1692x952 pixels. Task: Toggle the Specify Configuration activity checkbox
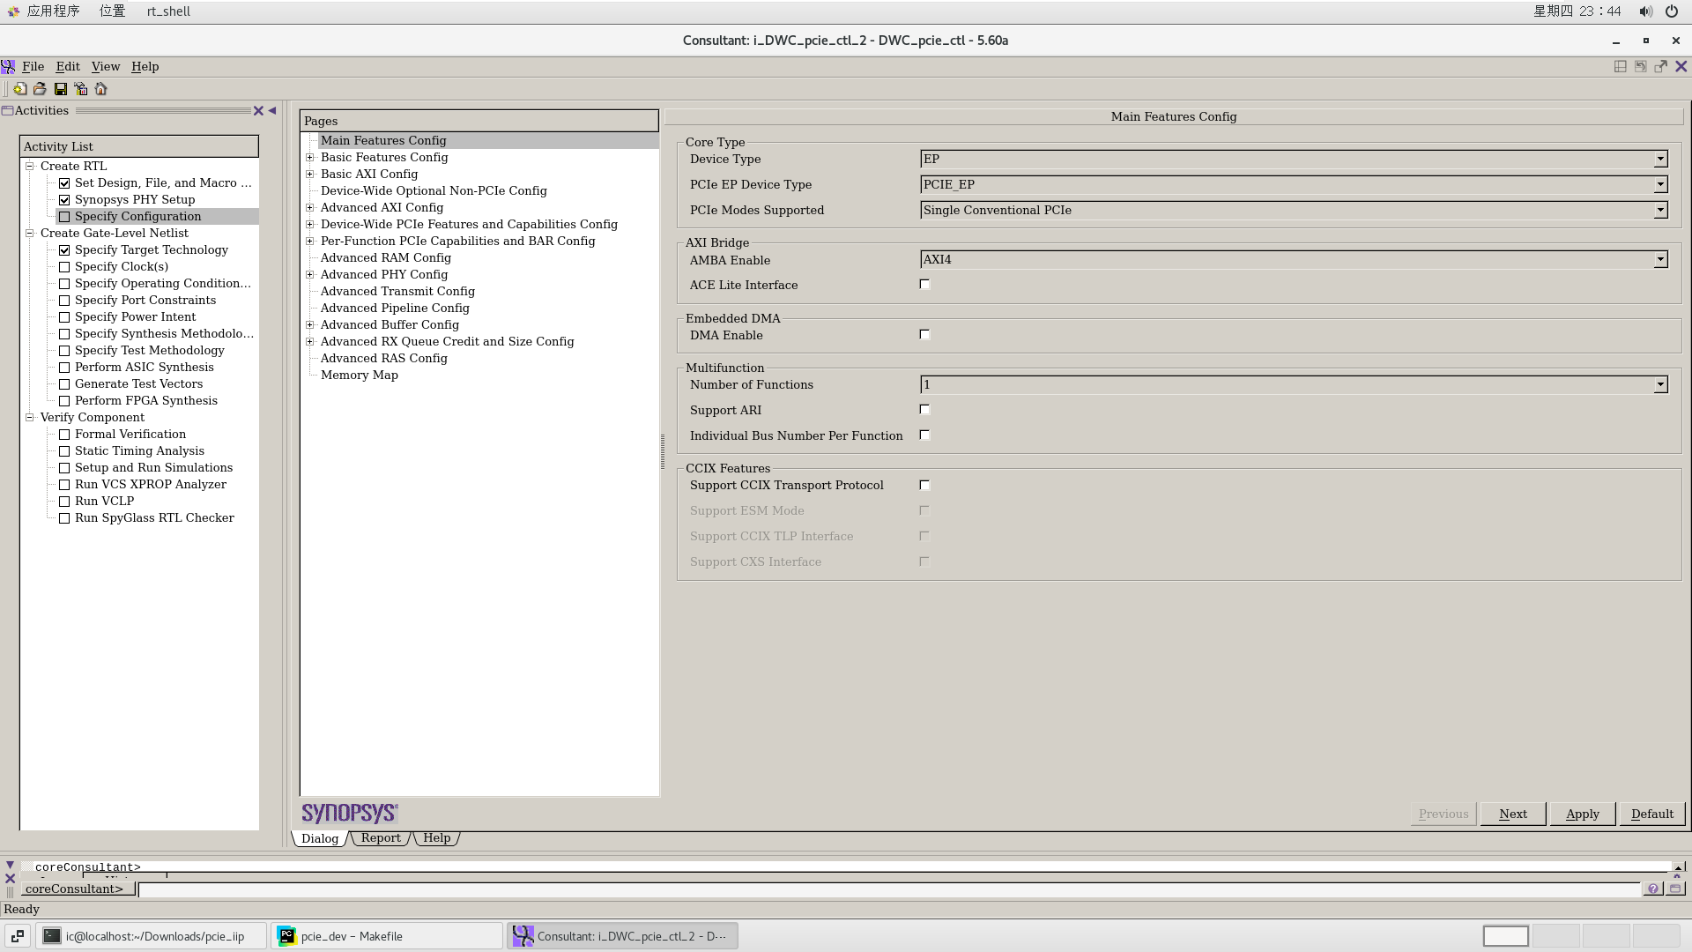(64, 217)
